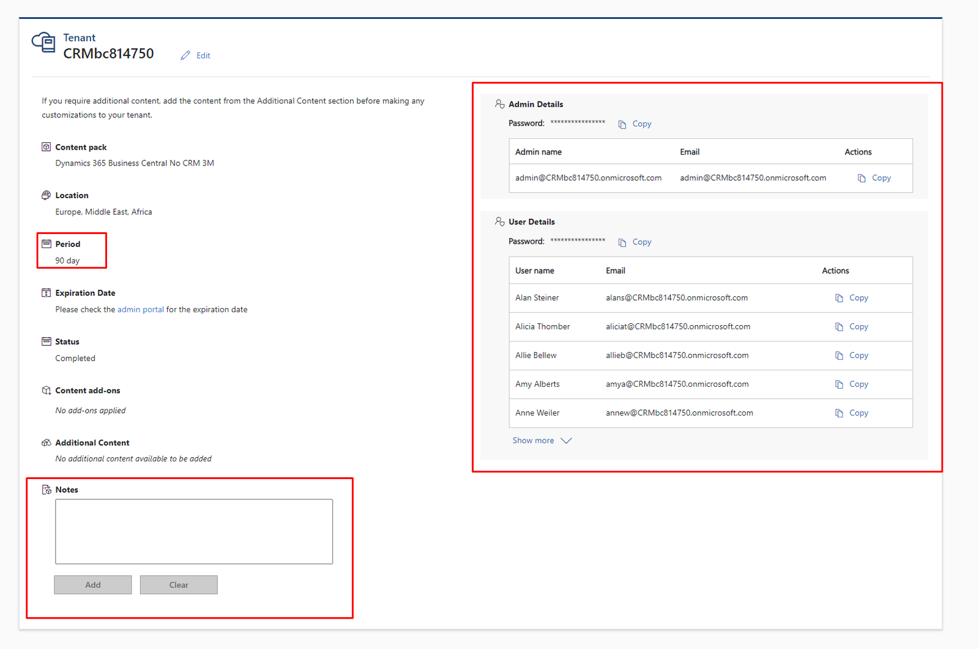Click the Location globe icon
Viewport: 979px width, 649px height.
tap(46, 195)
